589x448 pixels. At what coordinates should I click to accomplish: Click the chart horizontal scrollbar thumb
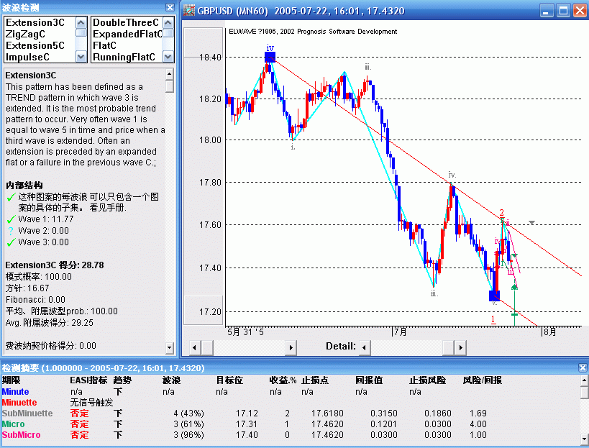(x=207, y=347)
